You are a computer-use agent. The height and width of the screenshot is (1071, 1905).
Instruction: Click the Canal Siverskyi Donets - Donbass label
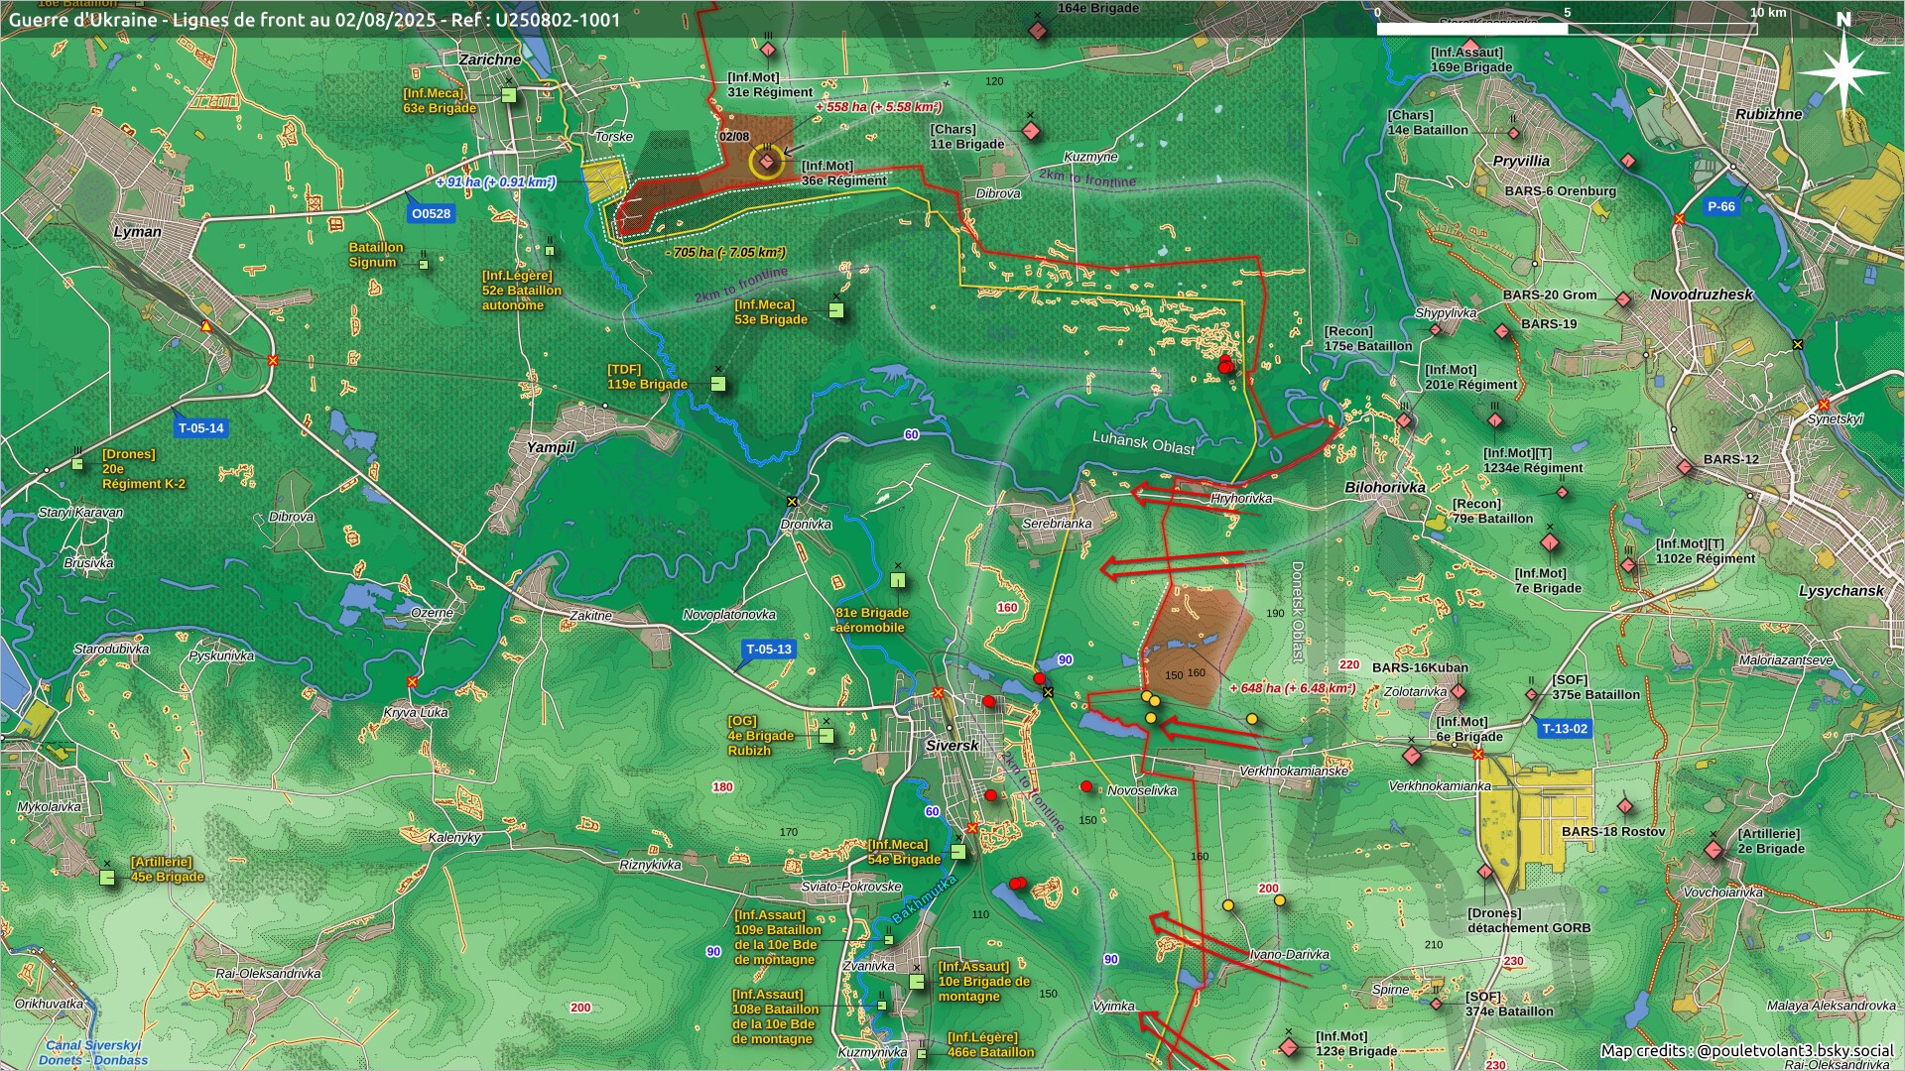tap(93, 1053)
